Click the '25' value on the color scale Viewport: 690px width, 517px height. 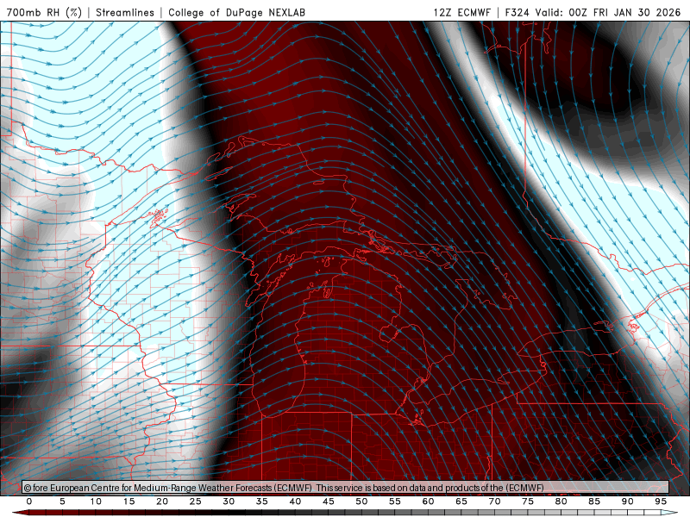(x=196, y=501)
